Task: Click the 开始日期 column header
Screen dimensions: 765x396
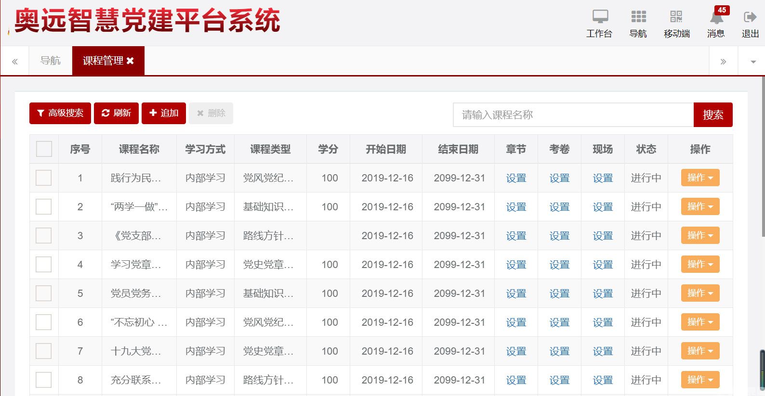Action: (386, 149)
